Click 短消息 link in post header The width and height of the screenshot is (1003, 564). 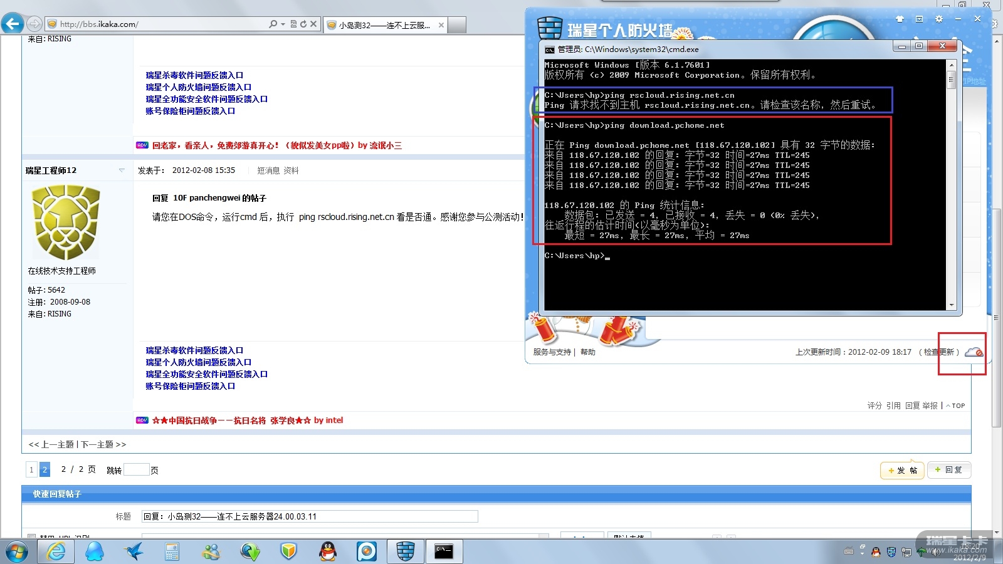point(268,170)
